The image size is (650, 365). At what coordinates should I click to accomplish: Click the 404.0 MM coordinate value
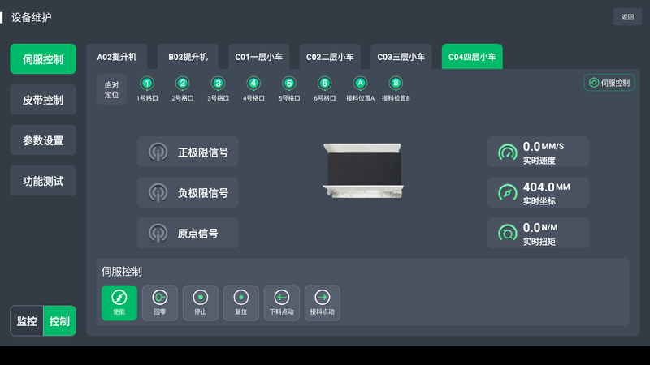click(x=546, y=187)
